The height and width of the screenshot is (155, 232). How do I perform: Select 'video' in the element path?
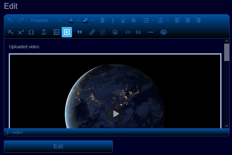coord(18,132)
